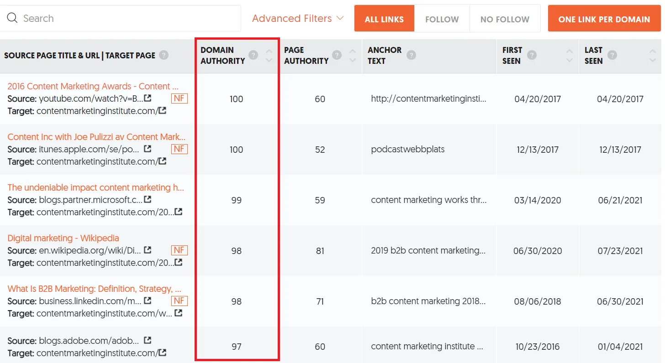Image resolution: width=665 pixels, height=363 pixels.
Task: Click into the Search input field
Action: pos(128,18)
